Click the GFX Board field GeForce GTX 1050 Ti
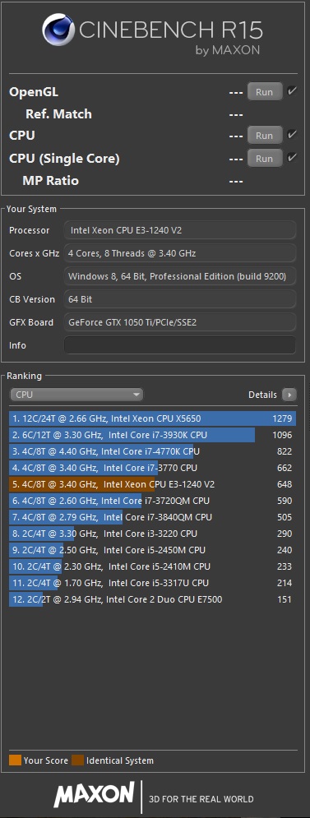 180,322
